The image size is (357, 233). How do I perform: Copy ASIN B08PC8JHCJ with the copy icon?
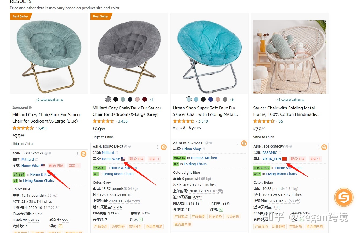coord(126,147)
